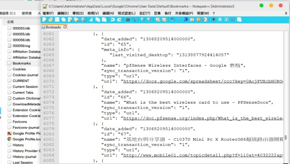Toggle the Word Wrap toolbar icon

(173, 20)
